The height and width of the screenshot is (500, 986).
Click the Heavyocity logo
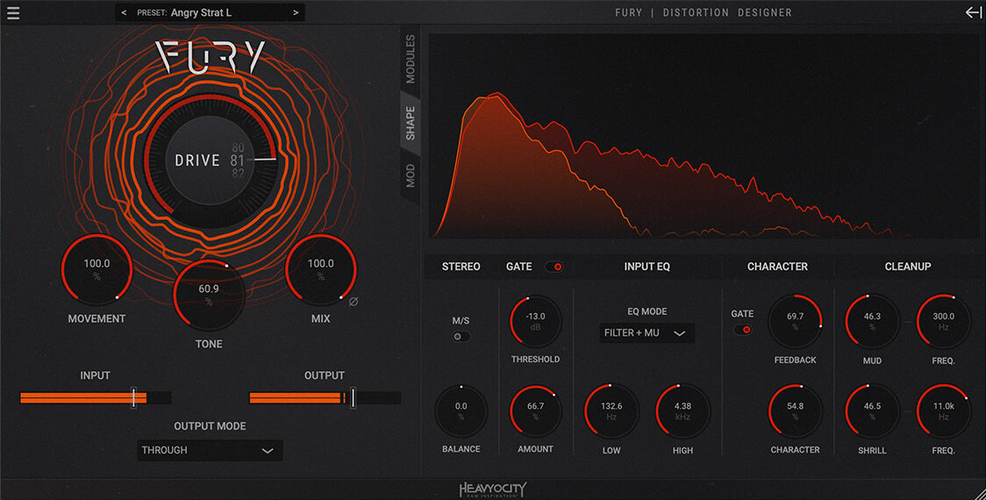493,489
